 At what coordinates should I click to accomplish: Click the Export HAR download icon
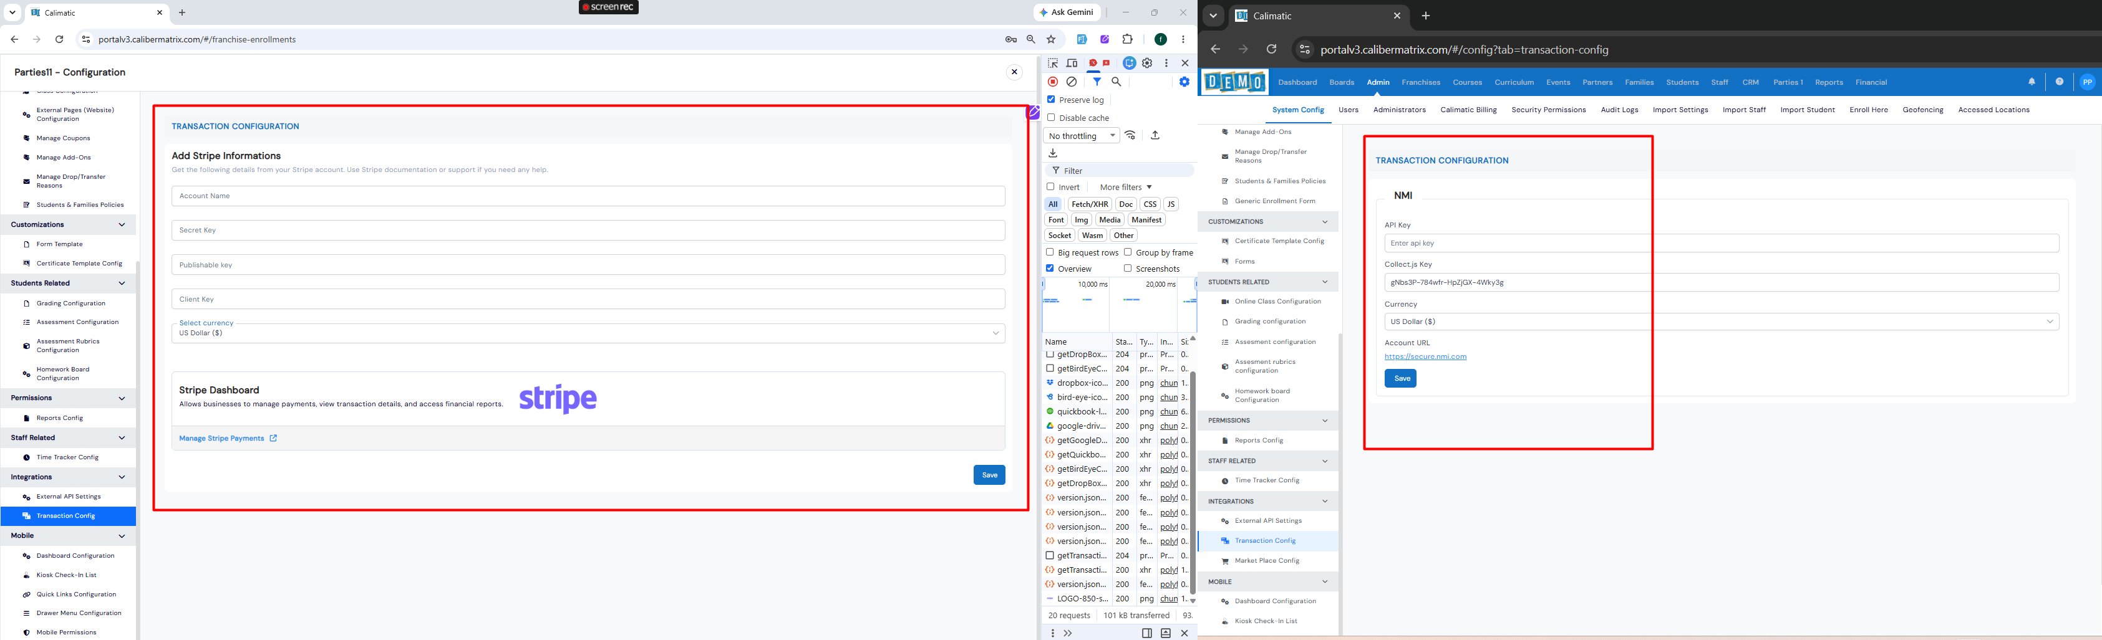1053,153
